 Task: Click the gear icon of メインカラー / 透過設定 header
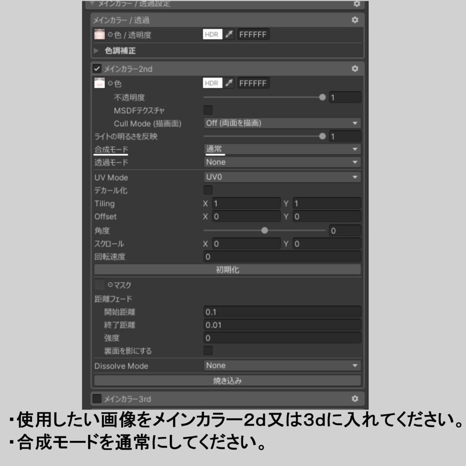click(357, 4)
